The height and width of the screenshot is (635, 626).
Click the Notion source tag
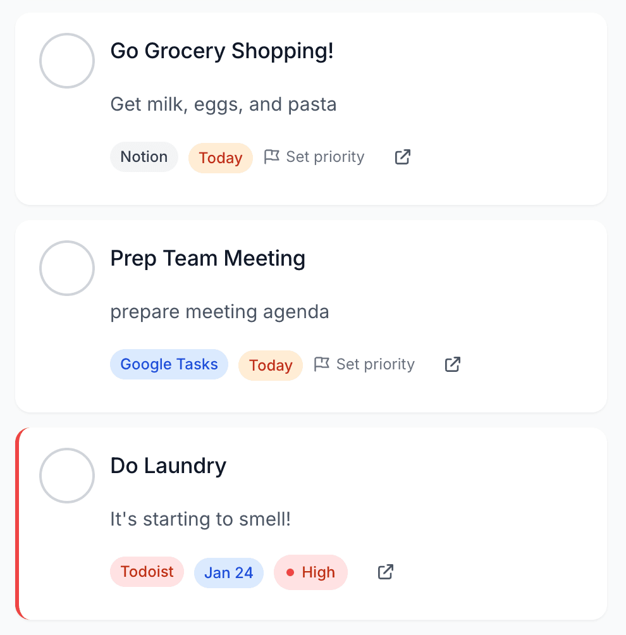click(144, 156)
